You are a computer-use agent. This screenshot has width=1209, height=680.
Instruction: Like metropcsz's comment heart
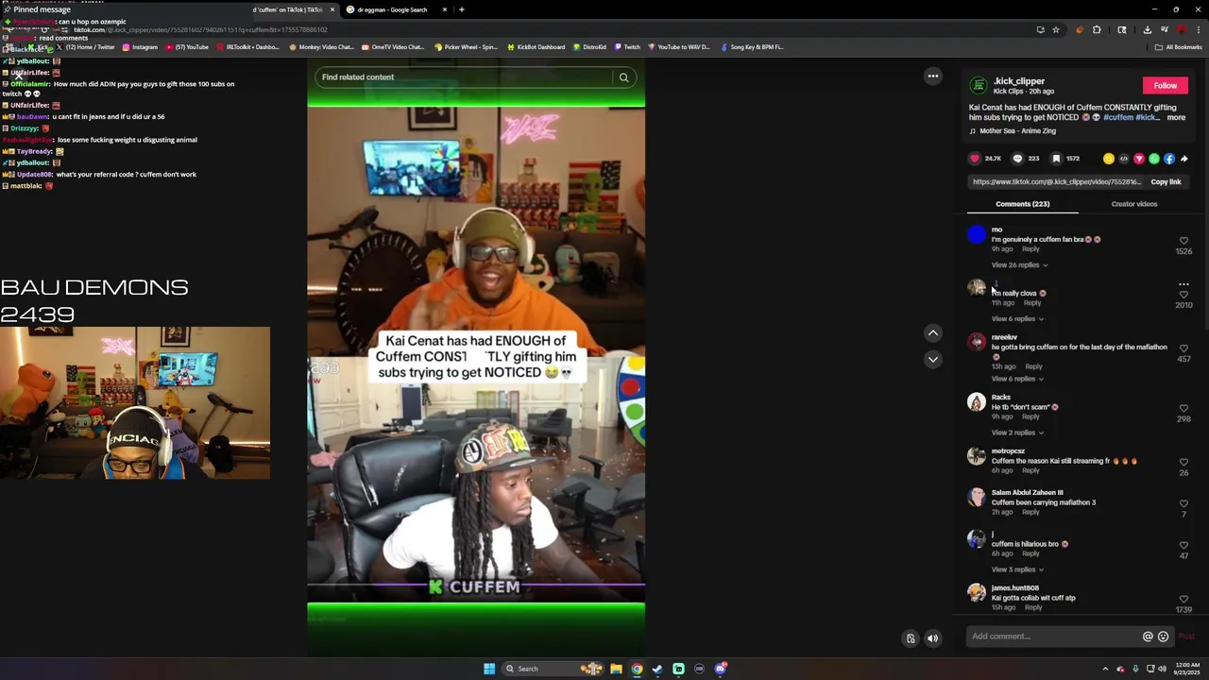click(1183, 462)
